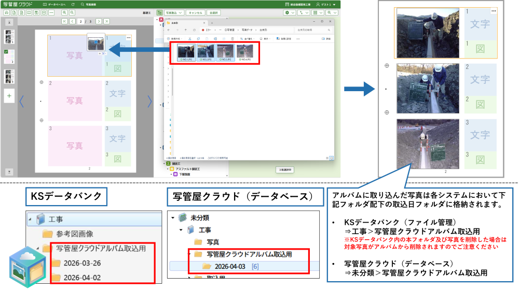
Task: Open the 写真取込 dropdown
Action: pos(174,12)
